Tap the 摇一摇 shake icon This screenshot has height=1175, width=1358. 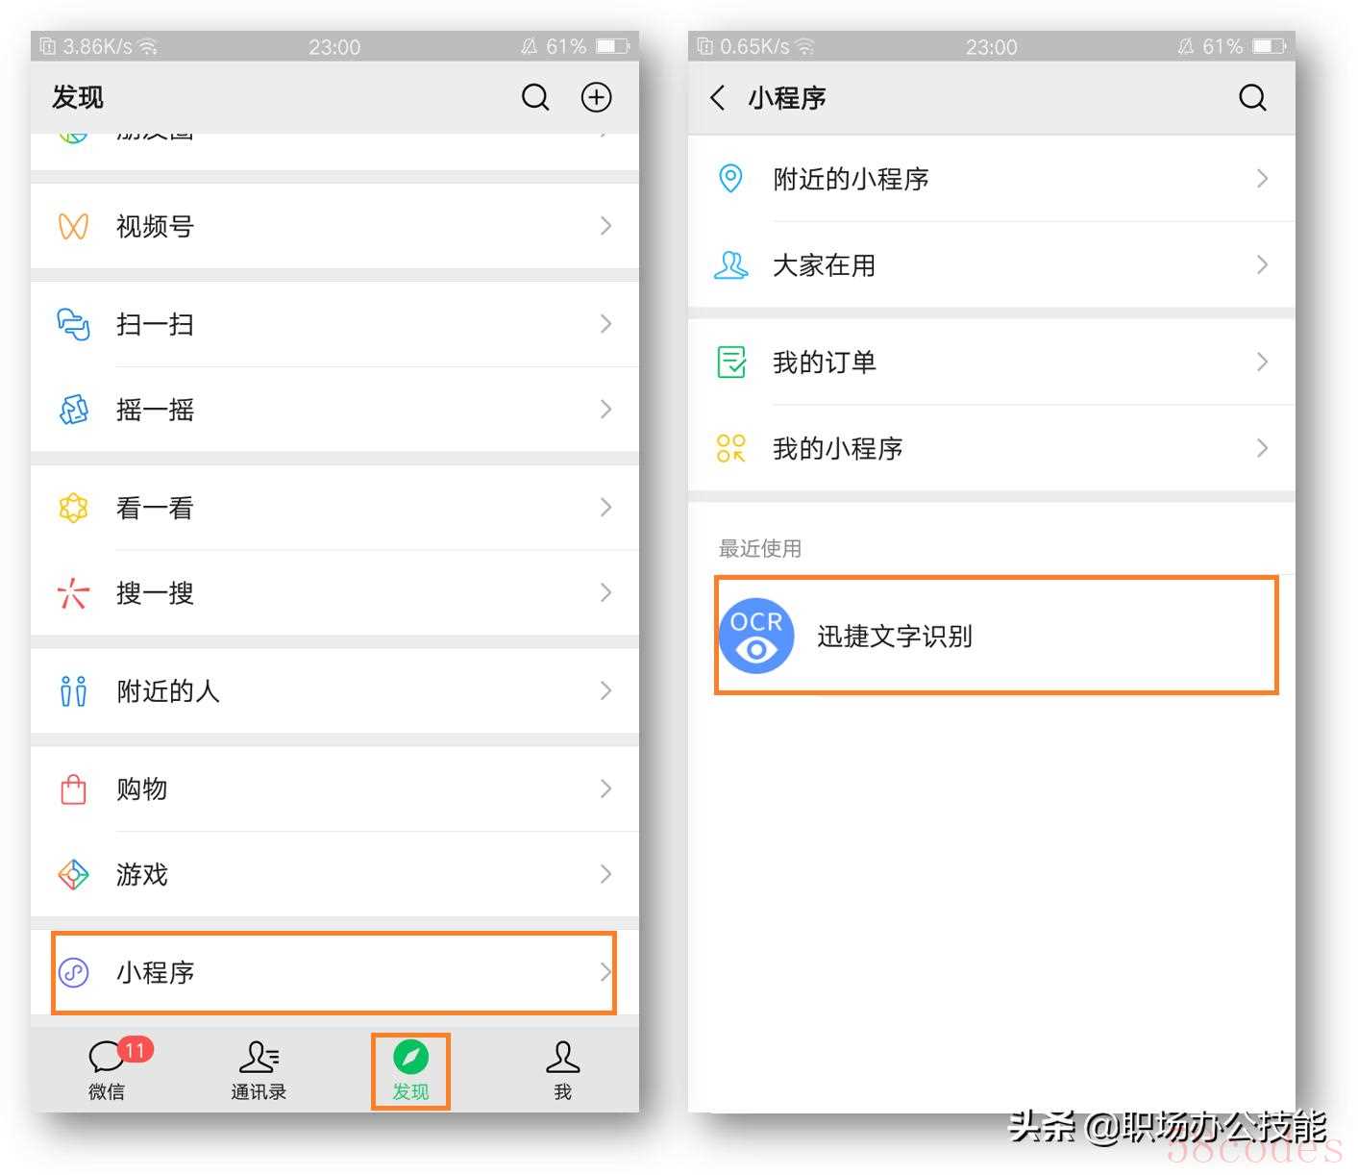point(73,410)
